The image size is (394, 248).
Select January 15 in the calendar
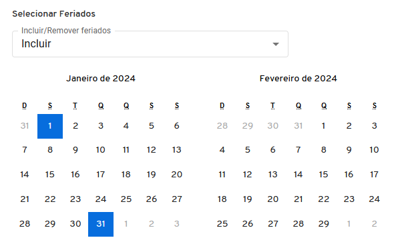pyautogui.click(x=50, y=175)
